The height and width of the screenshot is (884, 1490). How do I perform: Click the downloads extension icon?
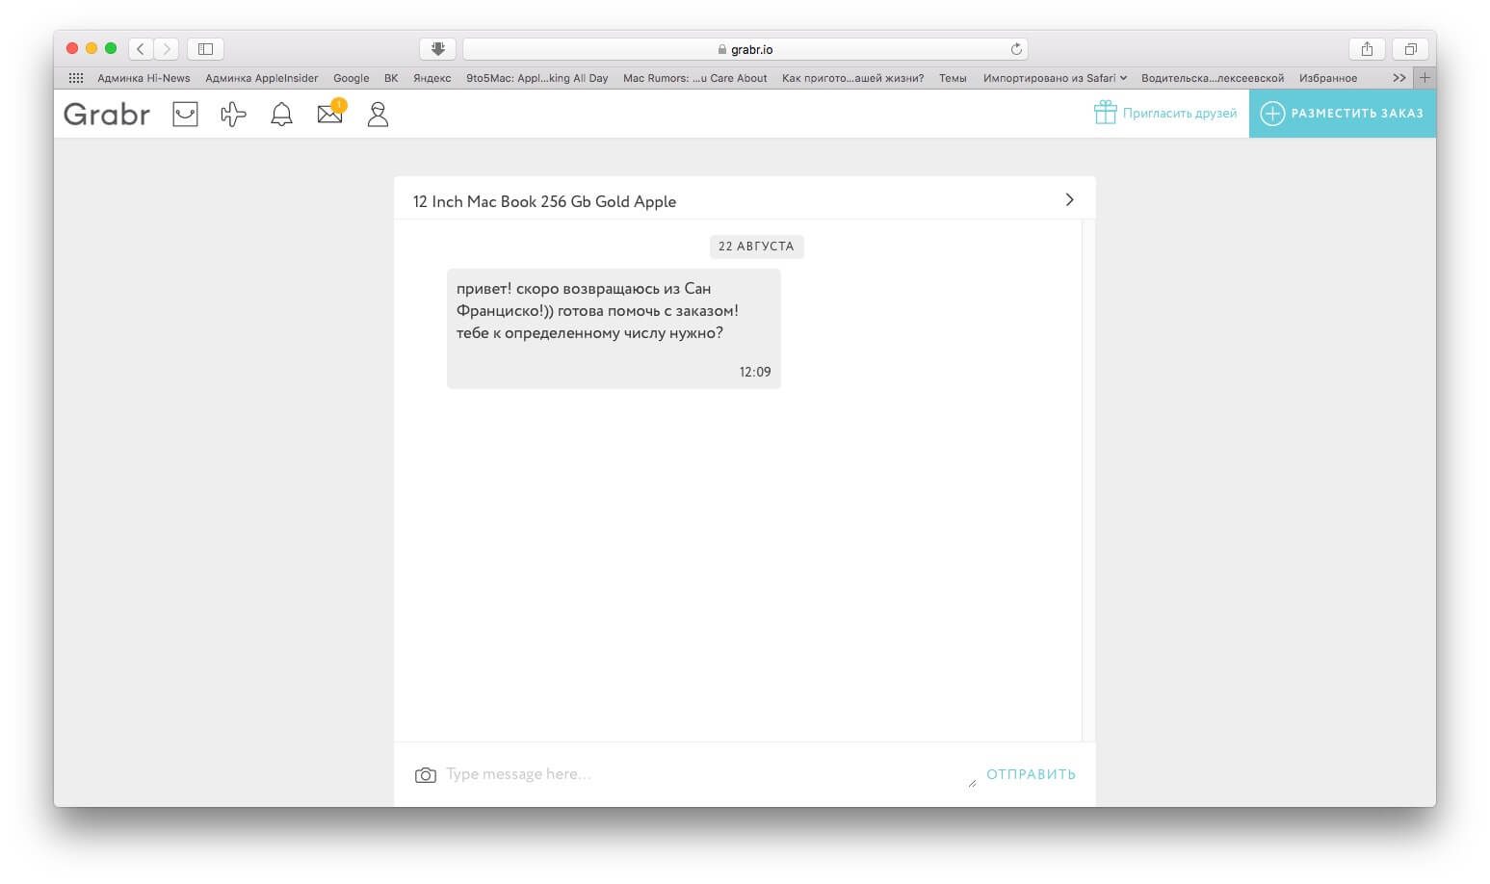pyautogui.click(x=437, y=48)
